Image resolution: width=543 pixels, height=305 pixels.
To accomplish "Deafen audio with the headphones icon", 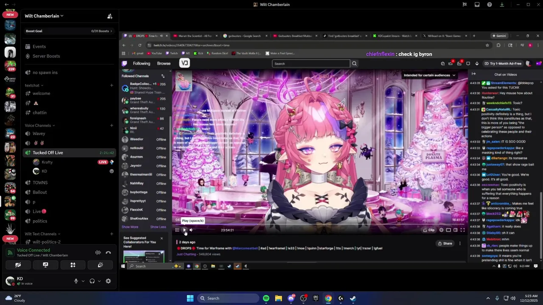I will pyautogui.click(x=92, y=281).
